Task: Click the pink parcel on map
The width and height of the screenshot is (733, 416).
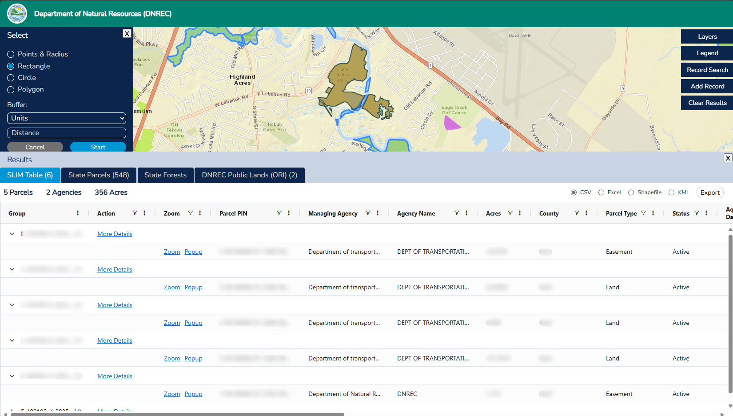Action: [451, 124]
